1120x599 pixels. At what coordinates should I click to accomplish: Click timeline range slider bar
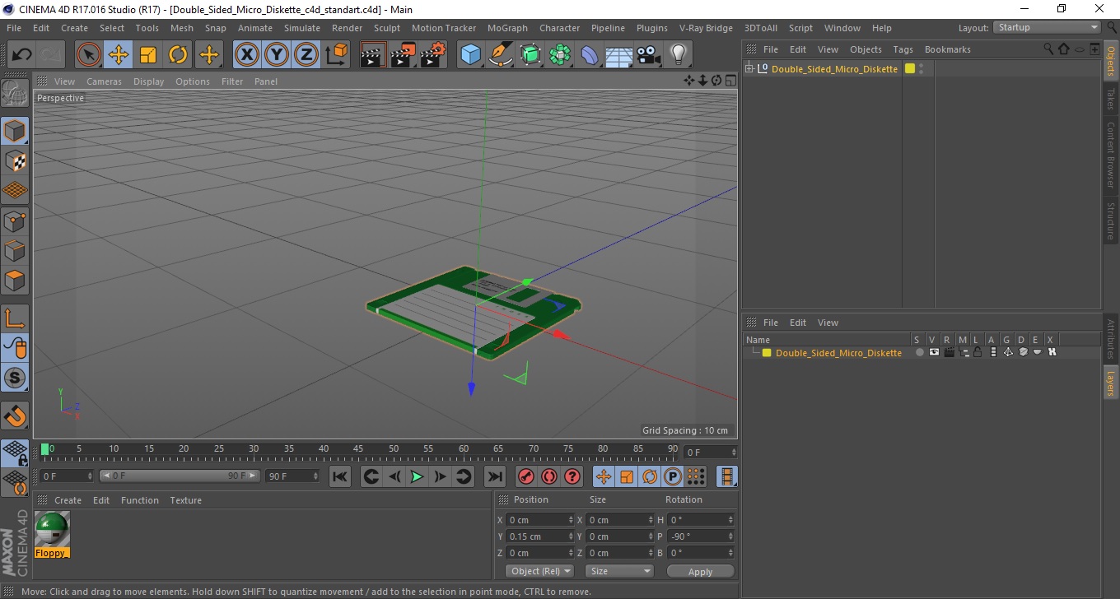pos(180,476)
